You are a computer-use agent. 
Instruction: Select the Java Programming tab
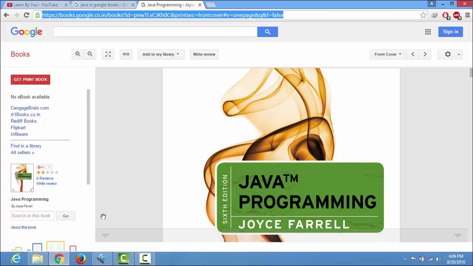(x=170, y=5)
